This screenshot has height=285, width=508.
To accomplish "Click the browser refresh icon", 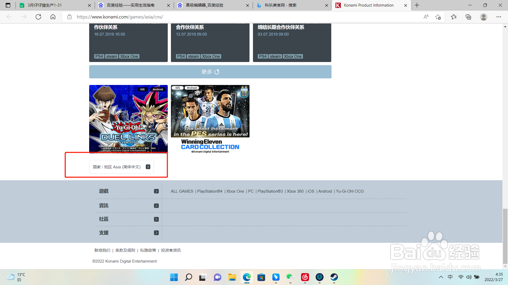I will point(38,17).
